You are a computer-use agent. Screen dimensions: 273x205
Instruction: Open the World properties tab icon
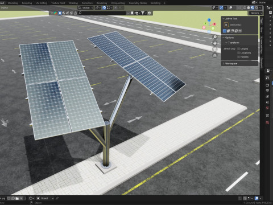(267, 108)
